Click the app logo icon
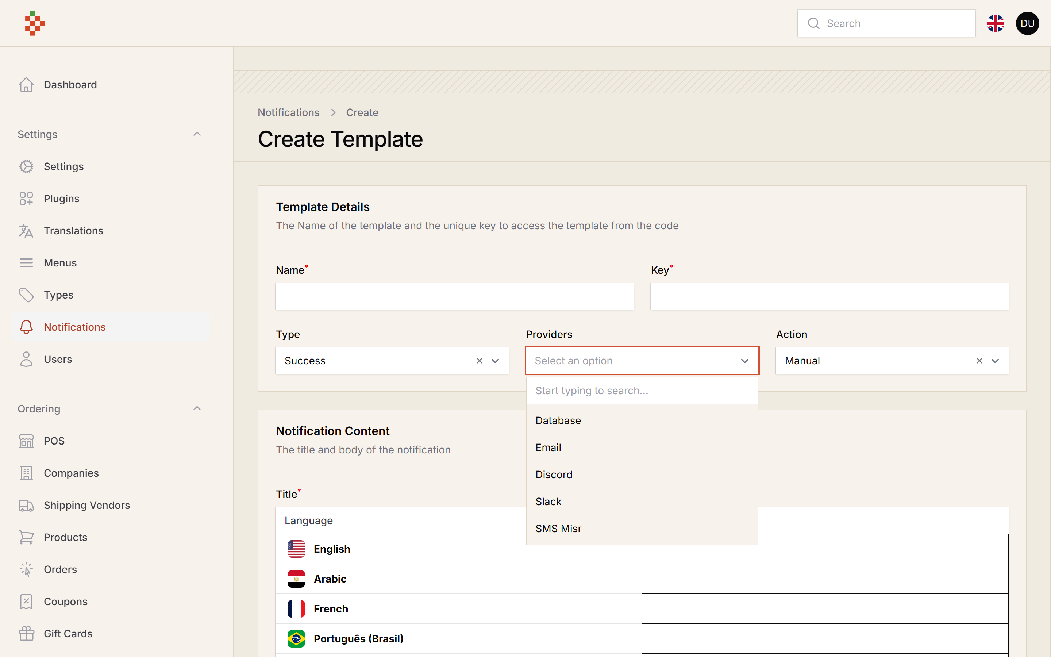1051x657 pixels. click(x=35, y=23)
